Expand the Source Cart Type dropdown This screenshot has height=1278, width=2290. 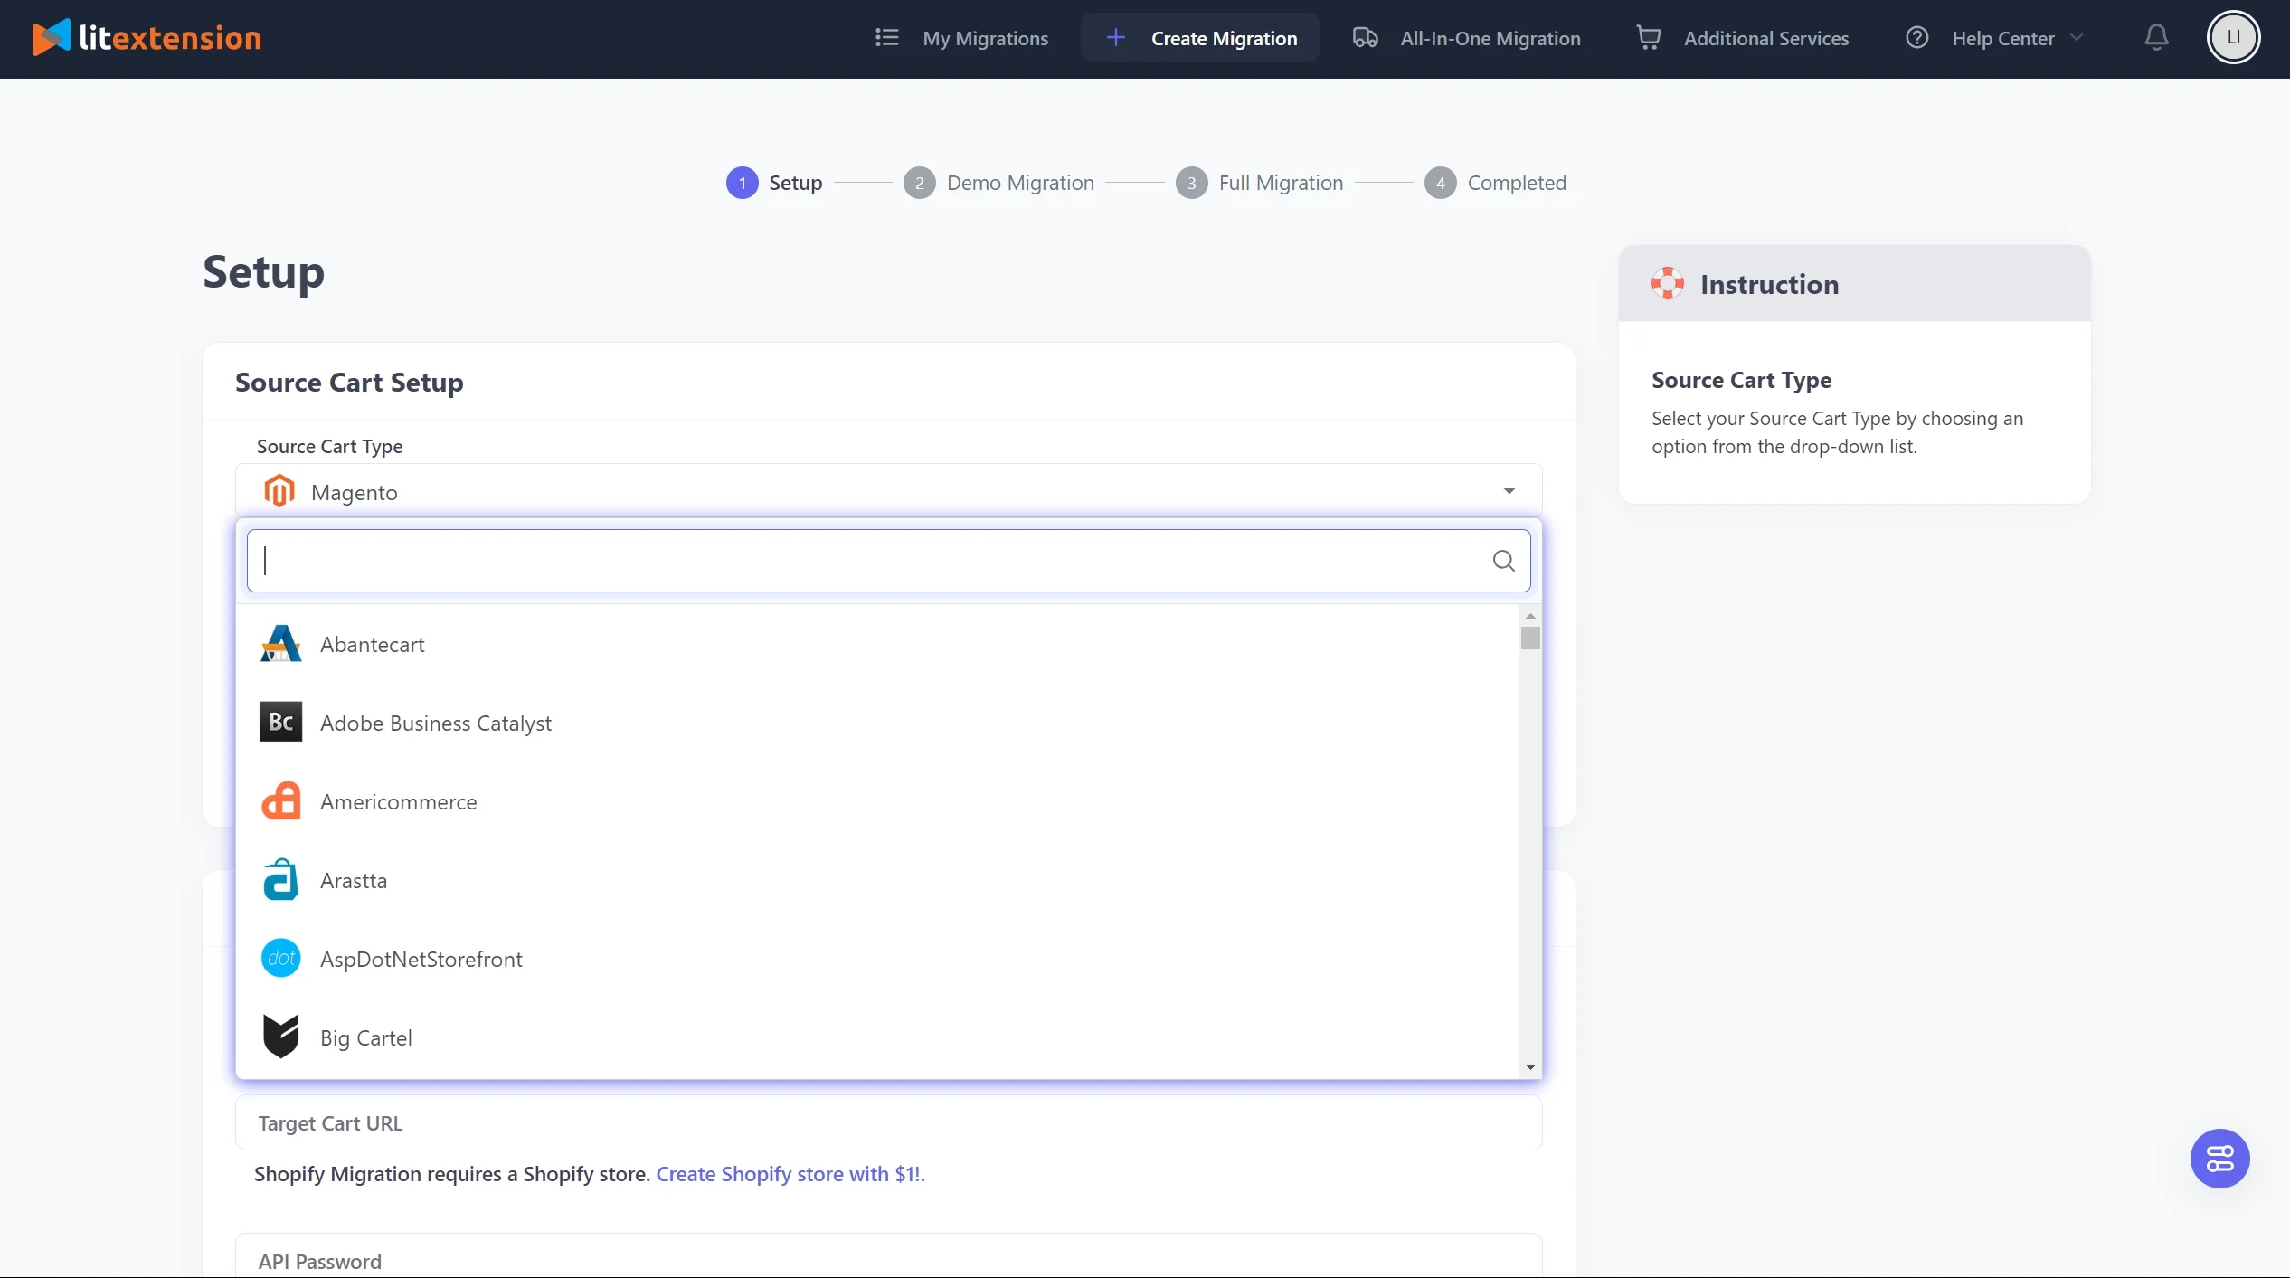click(889, 490)
